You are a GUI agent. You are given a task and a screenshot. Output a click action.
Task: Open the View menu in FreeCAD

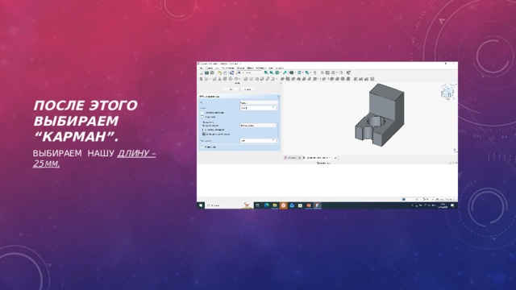click(x=217, y=68)
